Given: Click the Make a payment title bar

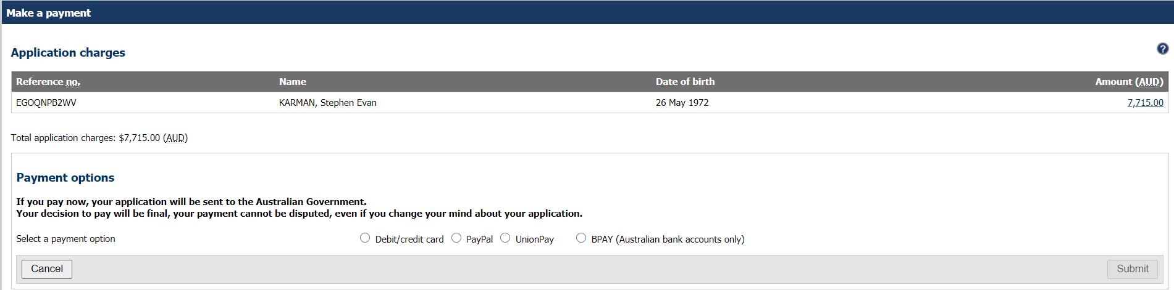Looking at the screenshot, I should point(587,12).
